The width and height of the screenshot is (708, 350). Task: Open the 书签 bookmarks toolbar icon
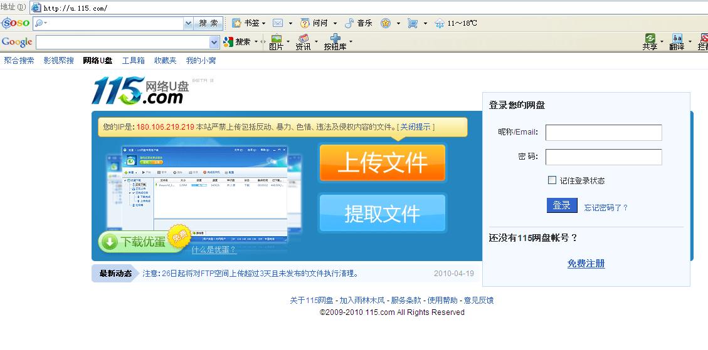(x=236, y=23)
